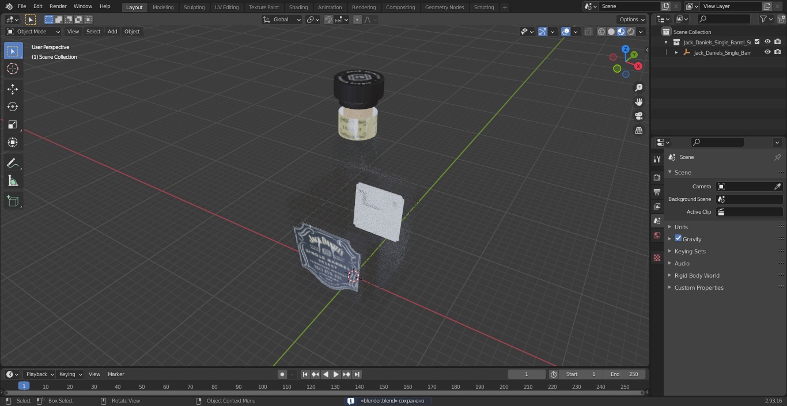The width and height of the screenshot is (787, 406).
Task: Toggle the Gravity checkbox
Action: coord(678,238)
